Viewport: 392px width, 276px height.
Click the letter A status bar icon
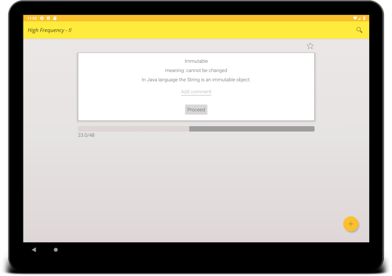point(49,18)
